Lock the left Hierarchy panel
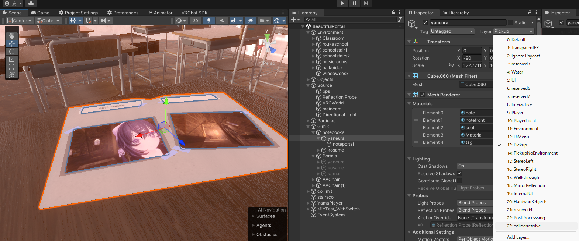The width and height of the screenshot is (579, 241). [393, 12]
